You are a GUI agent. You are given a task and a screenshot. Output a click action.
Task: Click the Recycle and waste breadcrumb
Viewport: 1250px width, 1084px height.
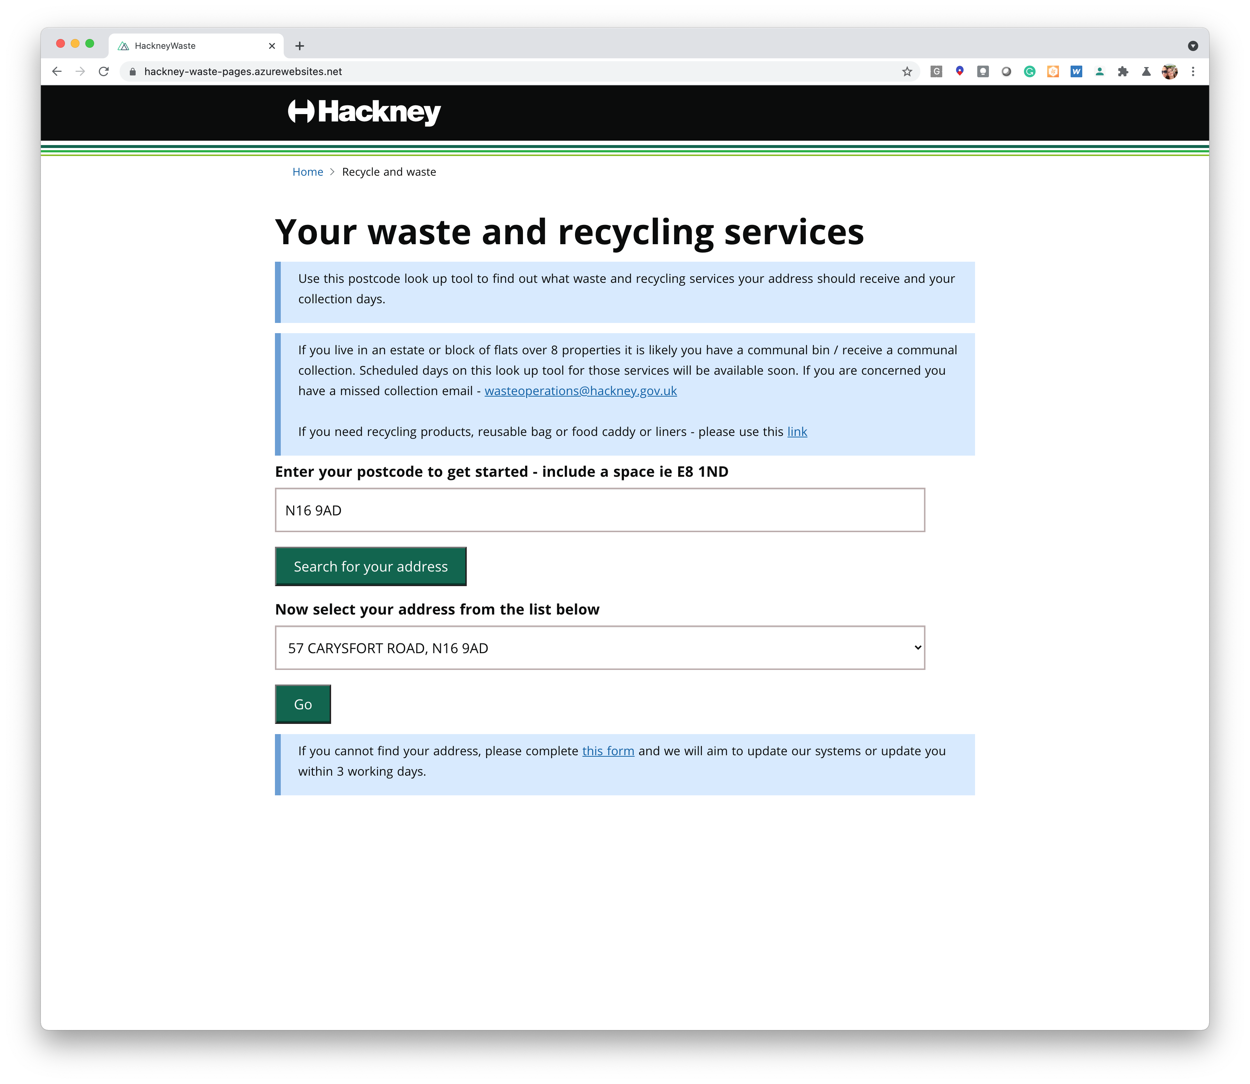(389, 172)
